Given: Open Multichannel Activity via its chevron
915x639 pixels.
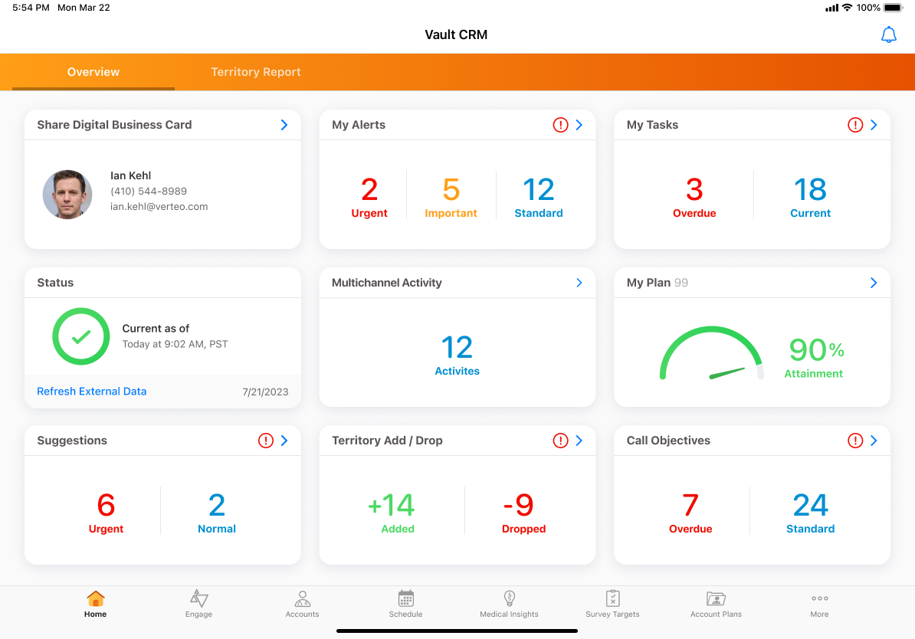Looking at the screenshot, I should [579, 283].
